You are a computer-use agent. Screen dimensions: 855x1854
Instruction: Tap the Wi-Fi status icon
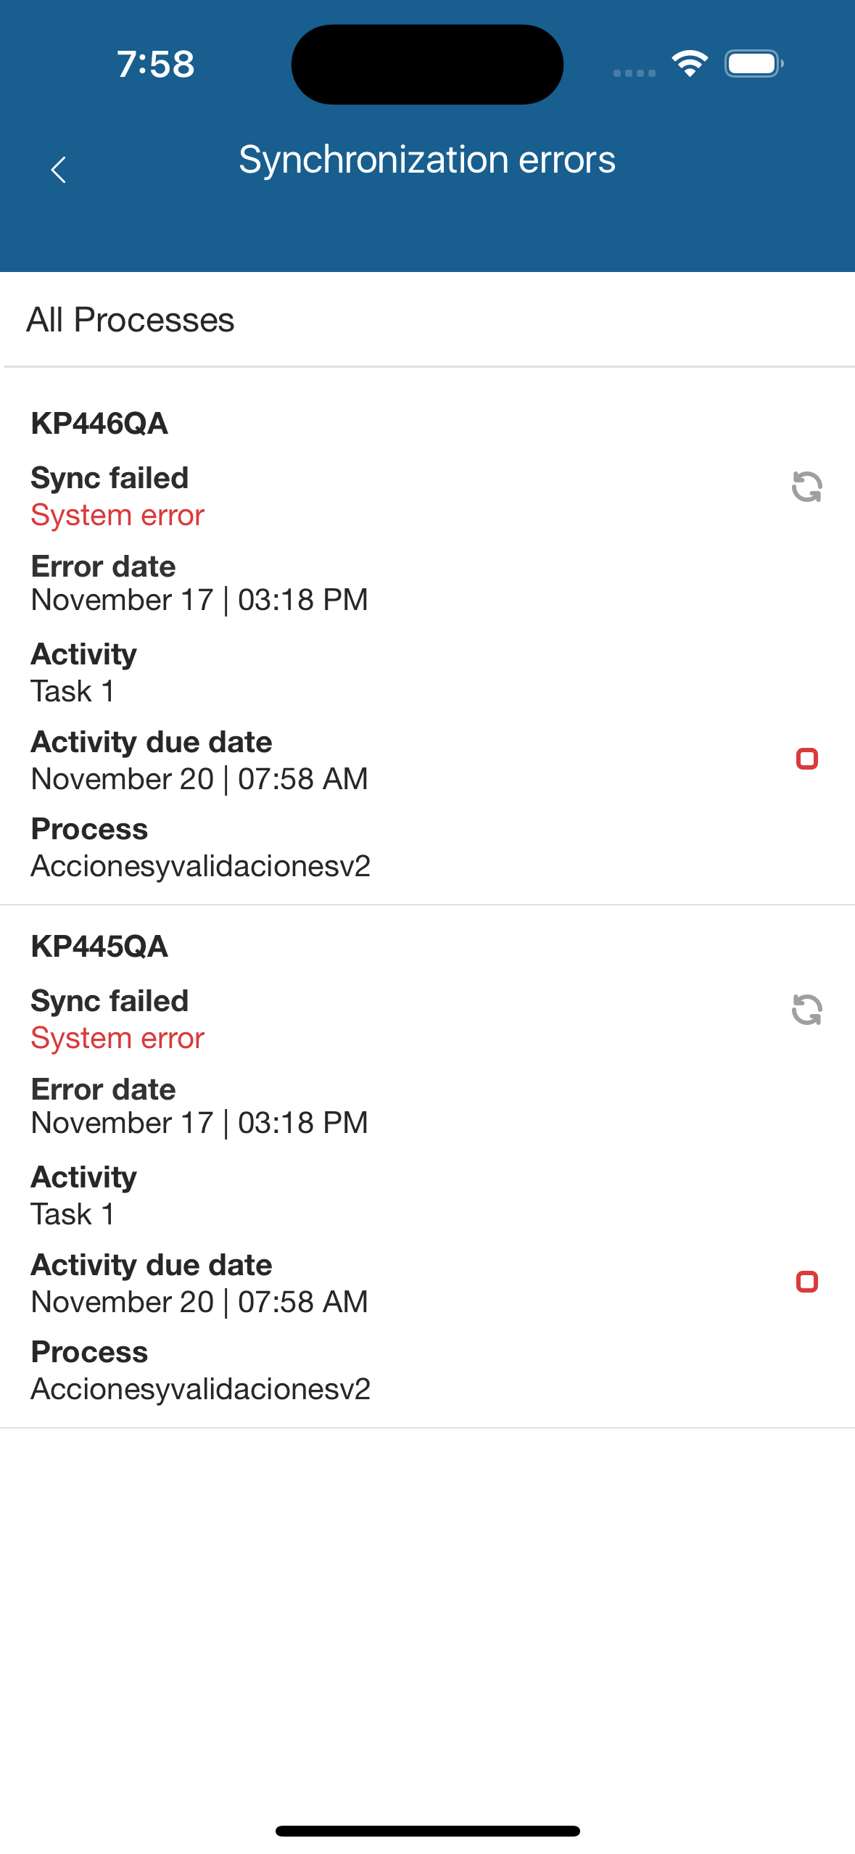690,64
